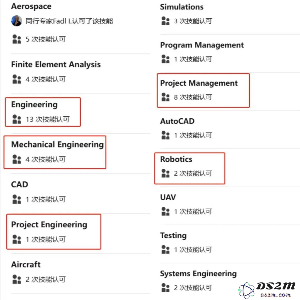Click the endorsers icon under Simulations
This screenshot has height=300, width=300.
point(166,21)
